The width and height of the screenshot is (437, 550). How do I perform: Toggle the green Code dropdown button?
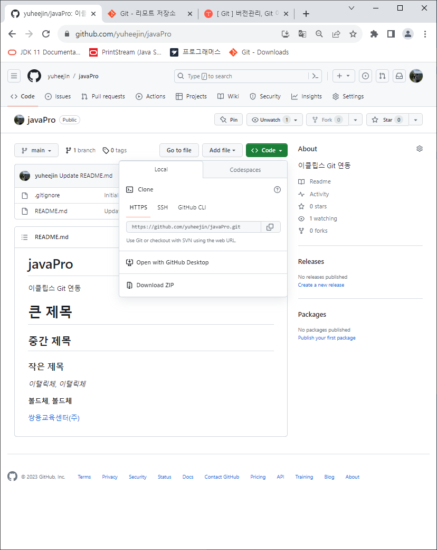pyautogui.click(x=267, y=150)
